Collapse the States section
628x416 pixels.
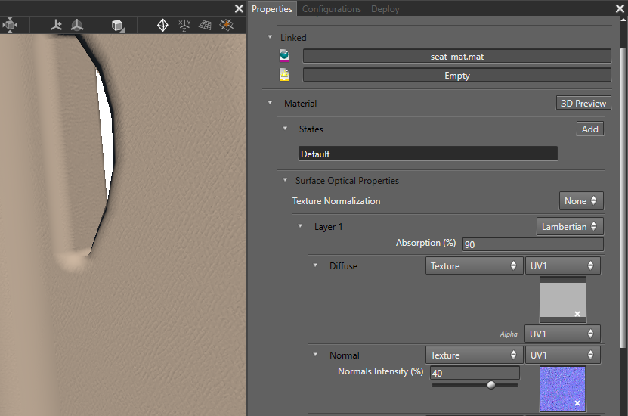285,129
